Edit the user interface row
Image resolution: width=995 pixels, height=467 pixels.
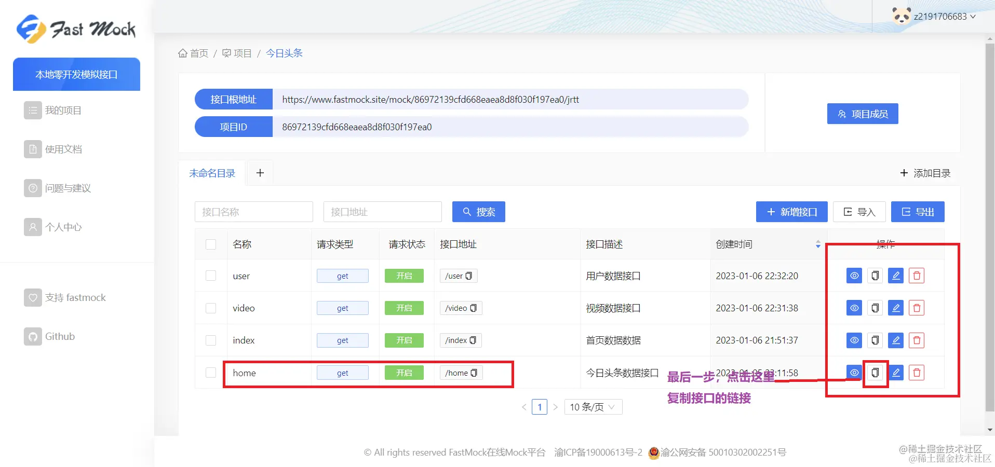click(896, 276)
